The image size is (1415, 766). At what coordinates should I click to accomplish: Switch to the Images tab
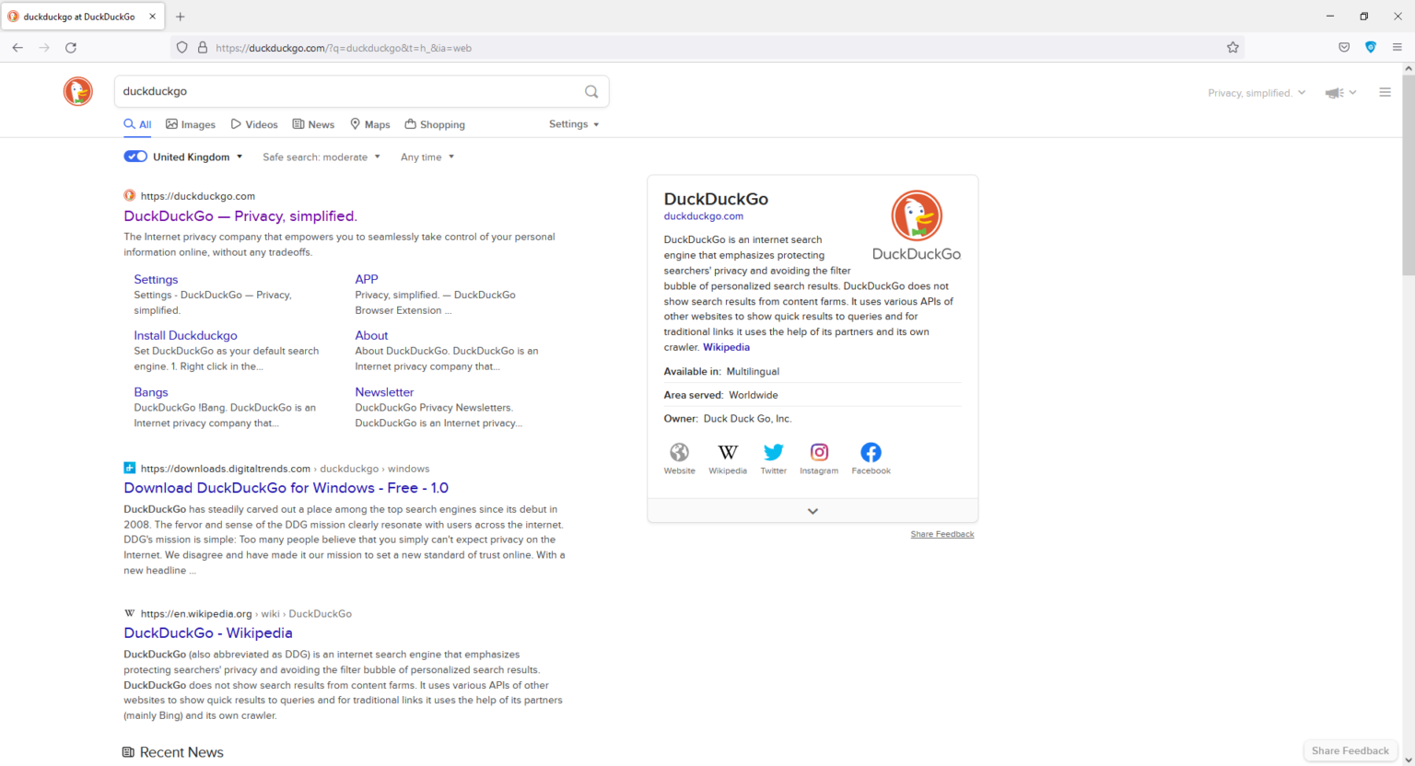(x=190, y=124)
